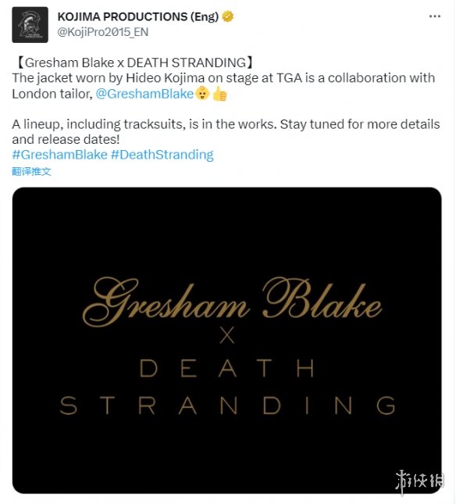Open the Gresham Blake collaboration image
This screenshot has width=456, height=504.
coord(226,341)
